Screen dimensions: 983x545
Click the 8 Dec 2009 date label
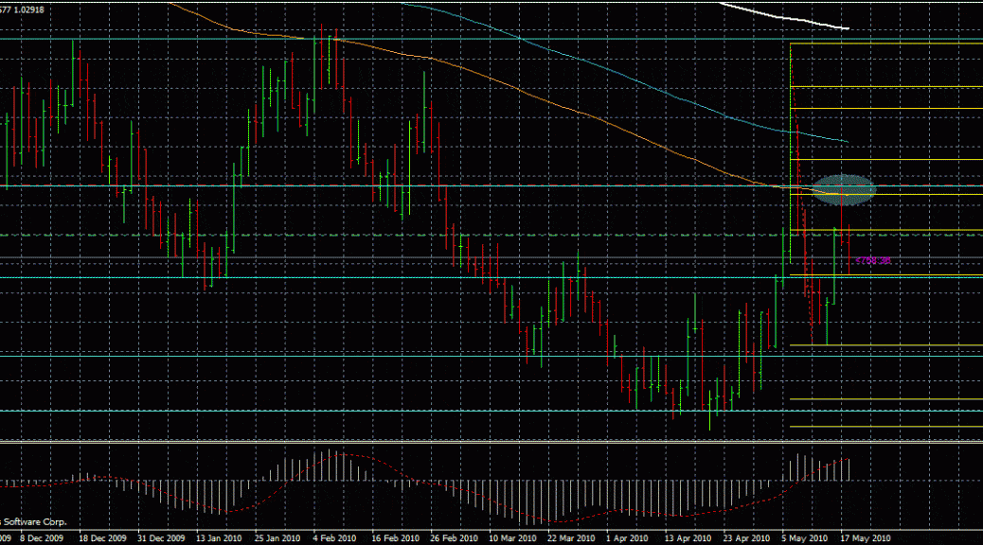(42, 538)
